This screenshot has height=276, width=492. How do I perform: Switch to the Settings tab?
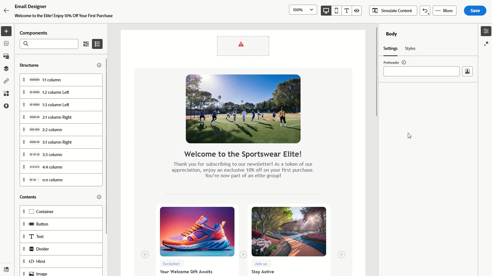390,49
